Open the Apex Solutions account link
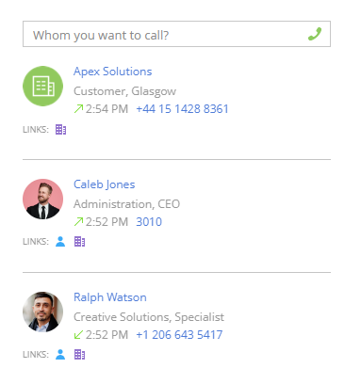361x384 pixels. (x=112, y=72)
